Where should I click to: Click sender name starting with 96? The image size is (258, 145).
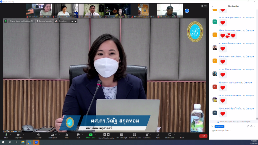tap(230, 83)
